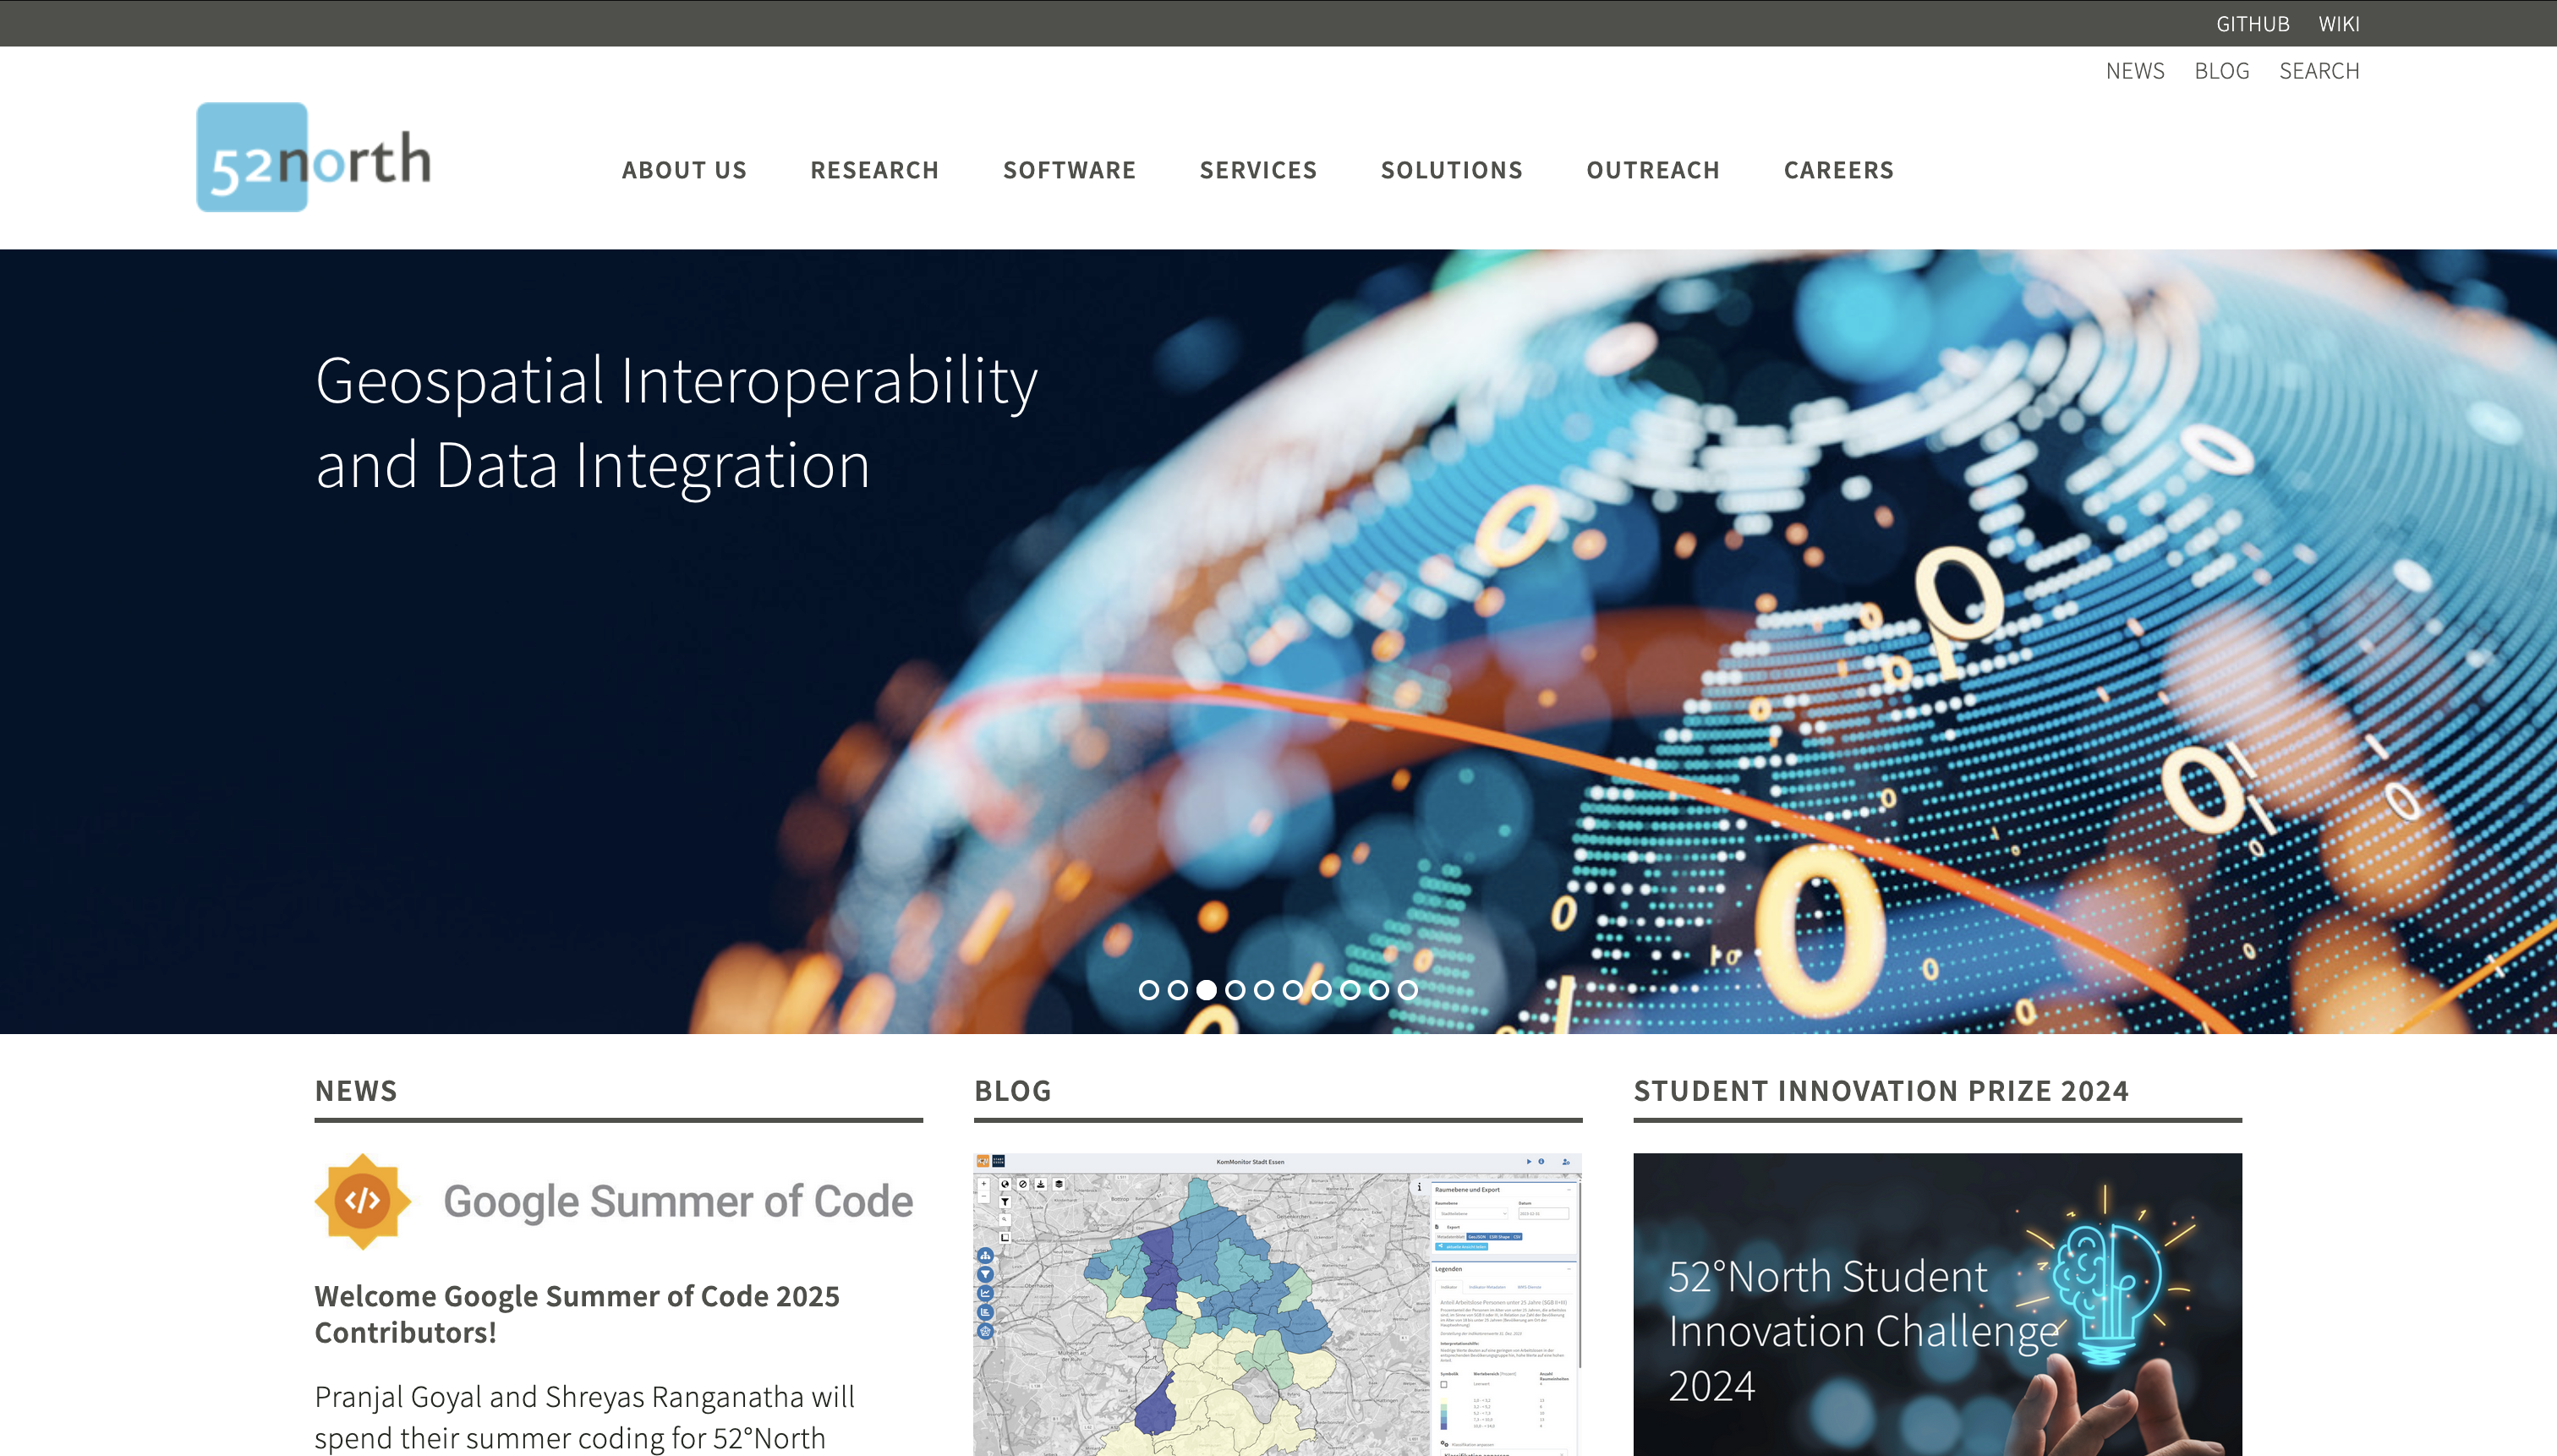This screenshot has width=2557, height=1456.
Task: Expand the Software navigation menu
Action: pyautogui.click(x=1069, y=170)
